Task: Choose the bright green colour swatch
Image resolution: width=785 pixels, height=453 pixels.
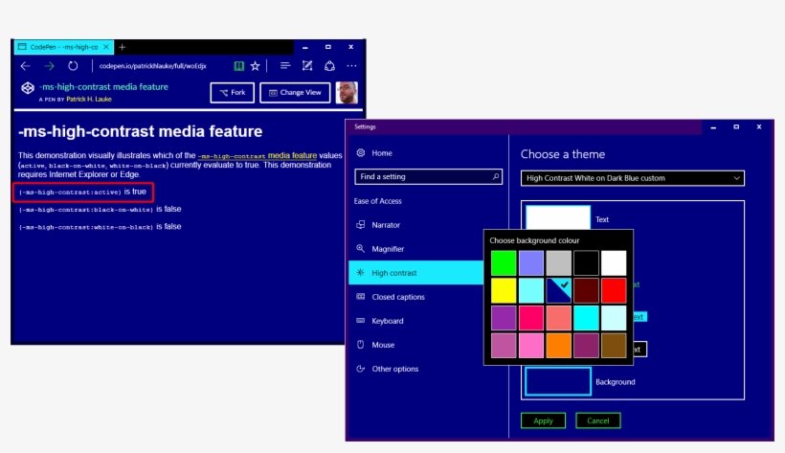Action: point(504,262)
